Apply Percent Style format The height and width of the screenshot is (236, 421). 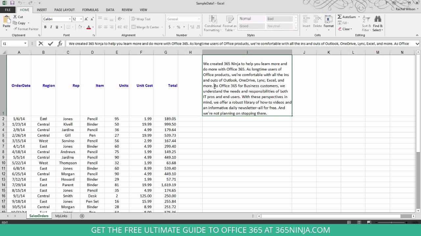click(178, 27)
